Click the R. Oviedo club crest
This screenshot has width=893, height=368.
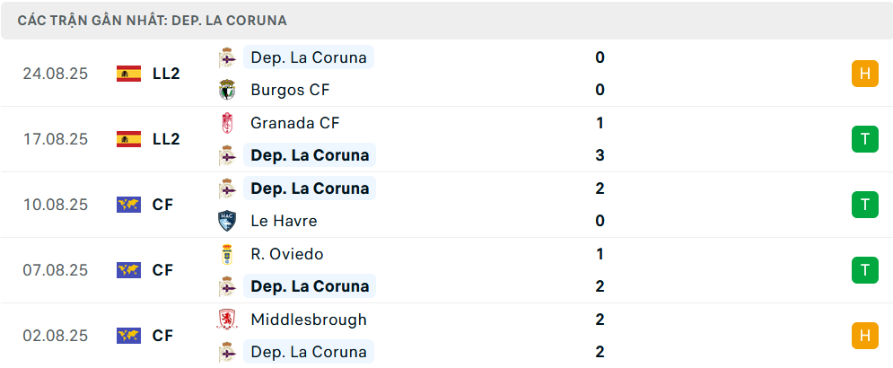tap(227, 254)
